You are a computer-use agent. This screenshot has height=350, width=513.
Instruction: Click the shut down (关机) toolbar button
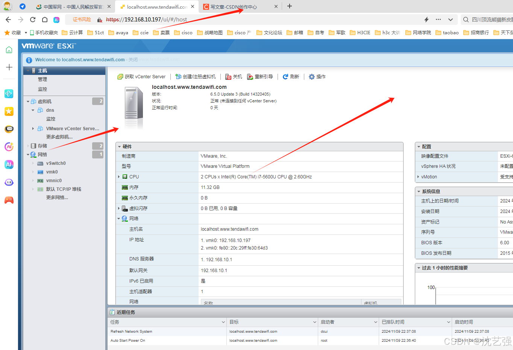234,77
